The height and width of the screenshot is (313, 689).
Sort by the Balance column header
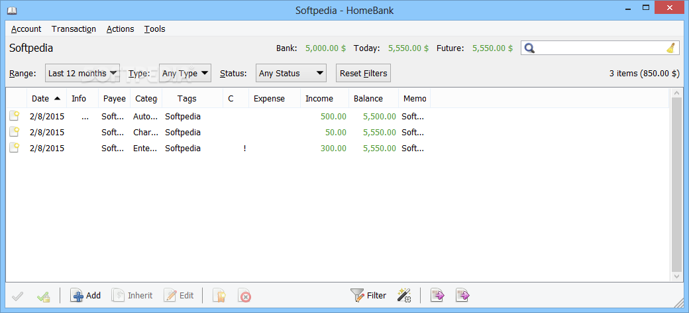coord(374,98)
